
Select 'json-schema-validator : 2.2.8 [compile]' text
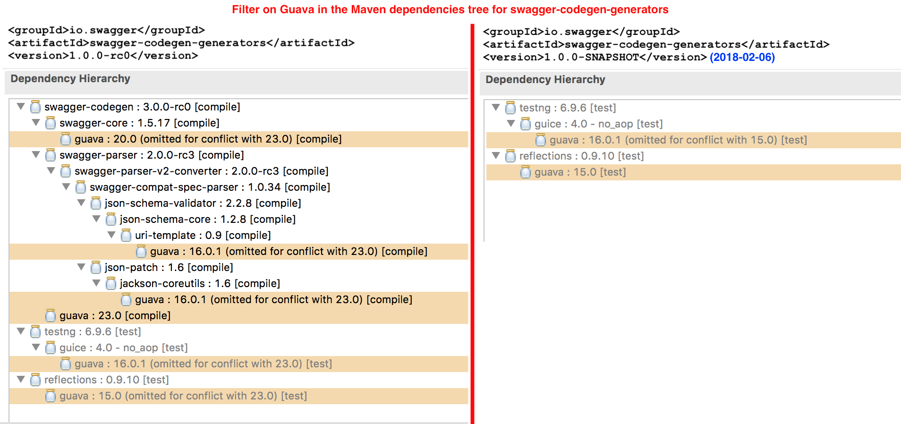coord(203,203)
